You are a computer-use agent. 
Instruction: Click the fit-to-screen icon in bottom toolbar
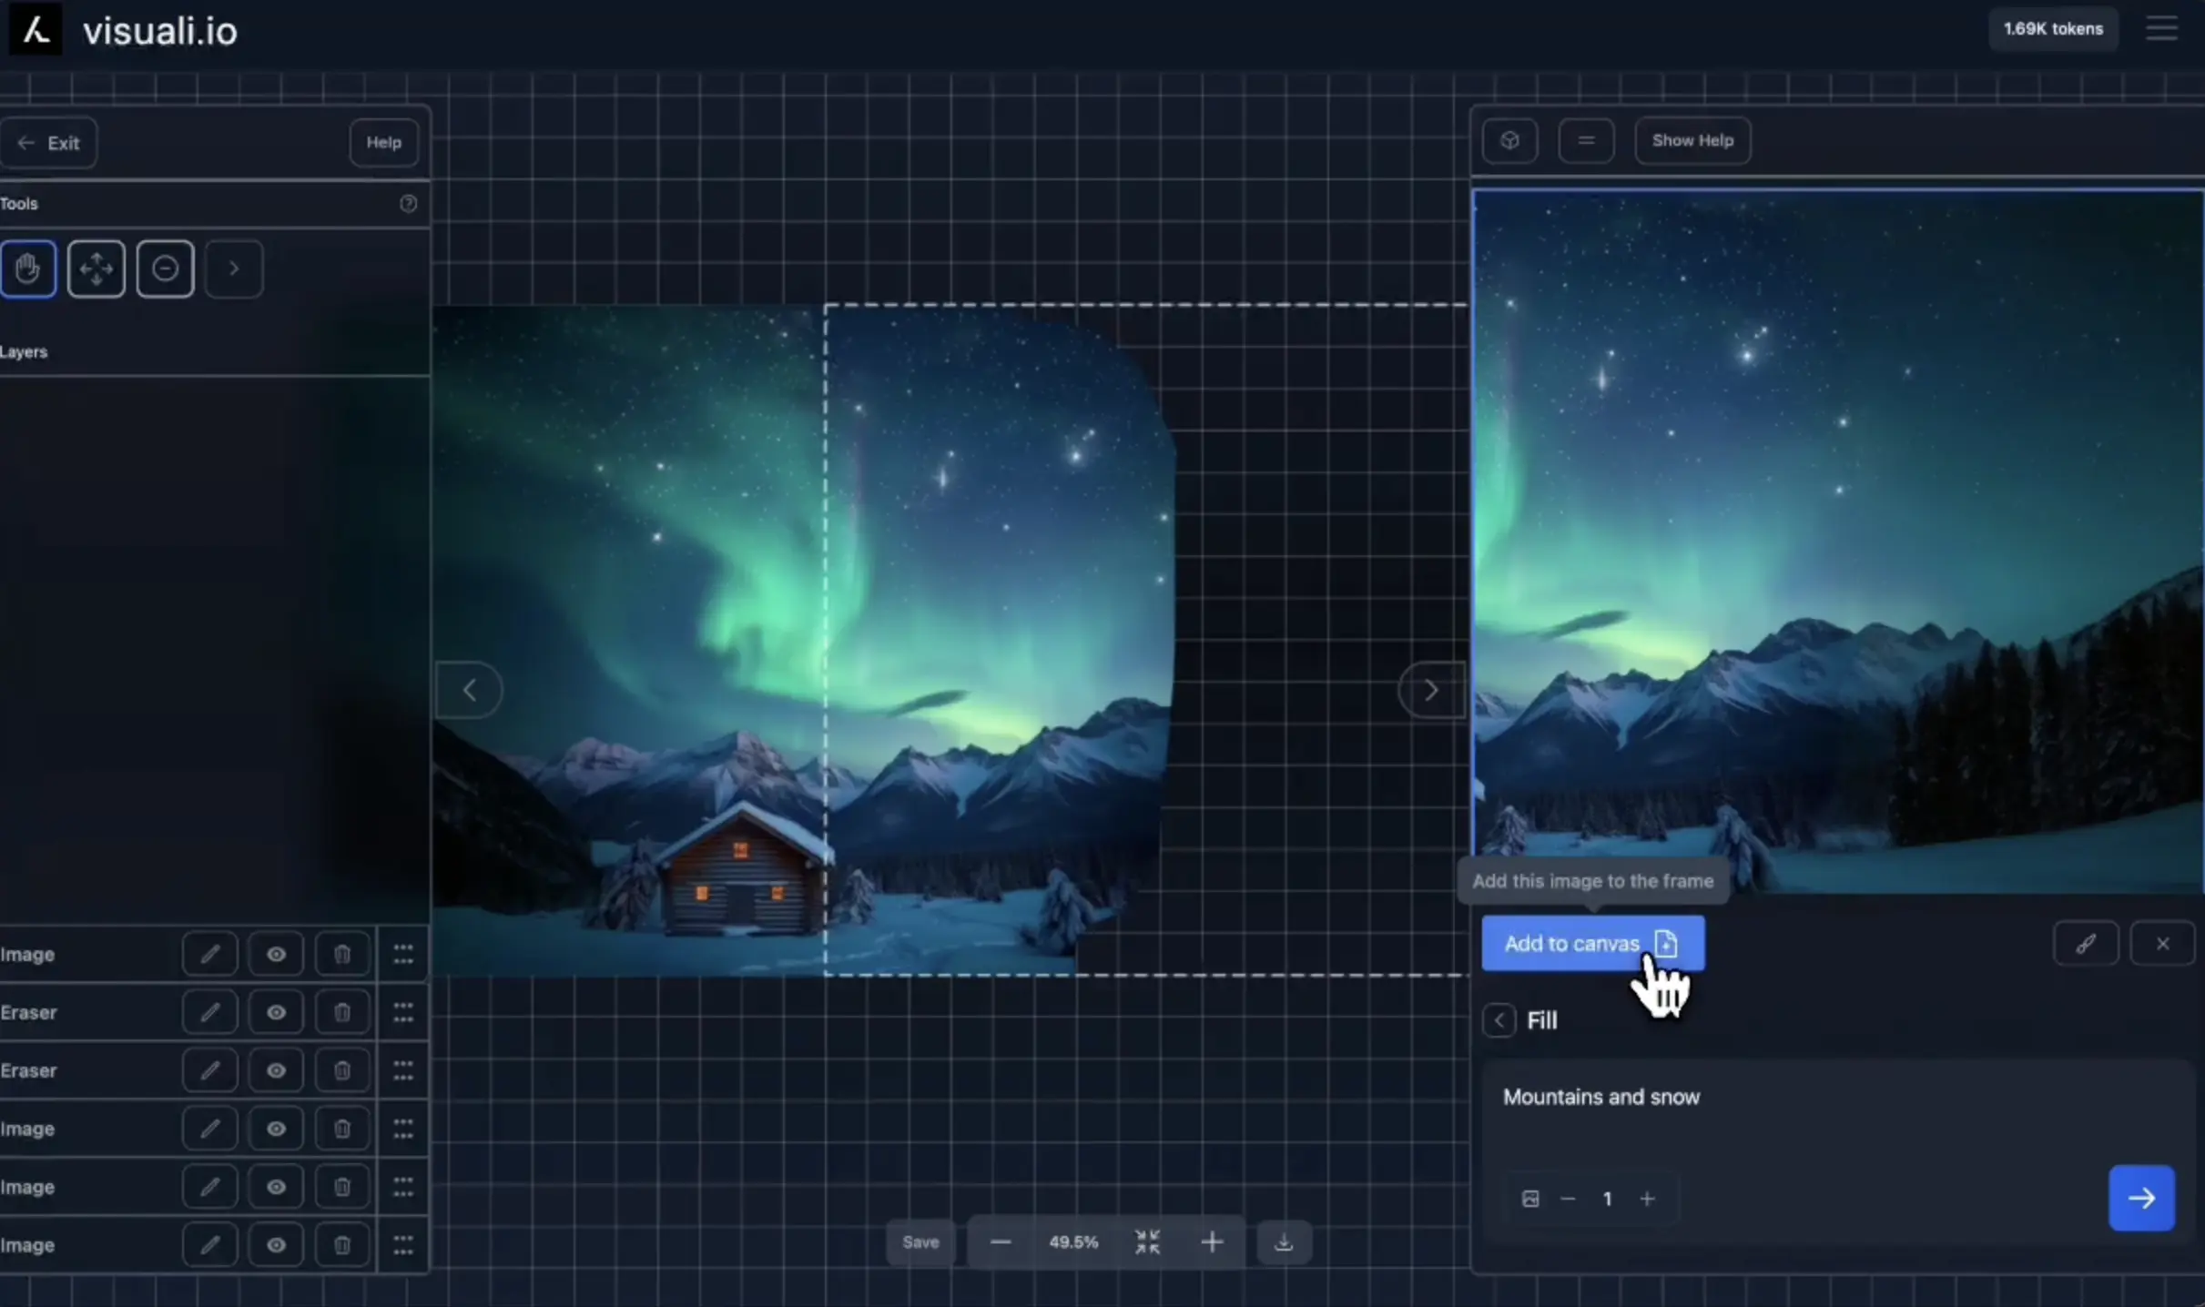[1147, 1242]
